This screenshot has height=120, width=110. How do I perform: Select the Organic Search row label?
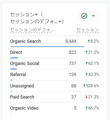[25, 41]
